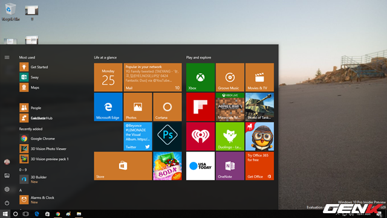Open the Flipboard tile

[x=200, y=107]
